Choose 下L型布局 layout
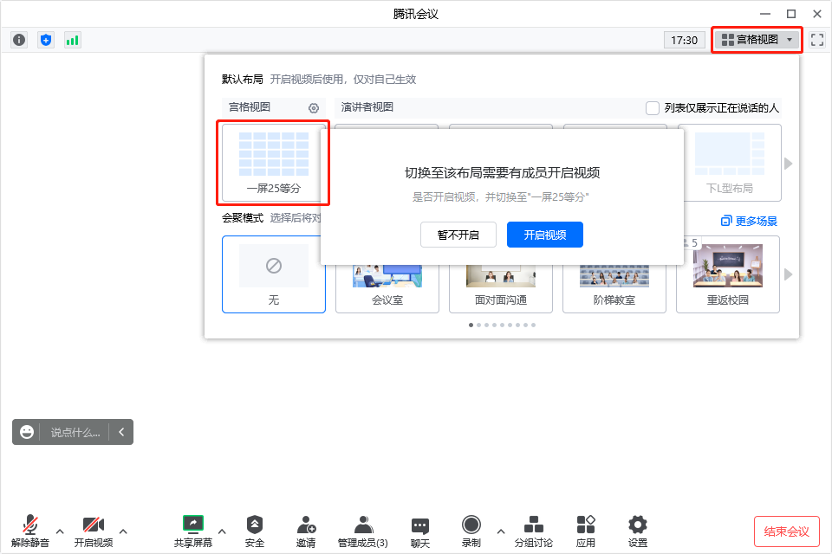Image resolution: width=832 pixels, height=554 pixels. (x=730, y=163)
